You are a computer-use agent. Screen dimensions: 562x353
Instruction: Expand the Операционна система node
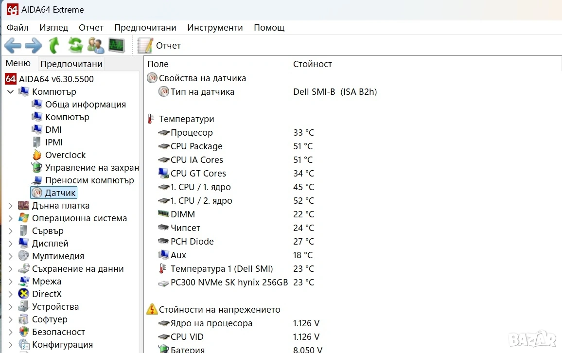click(10, 218)
